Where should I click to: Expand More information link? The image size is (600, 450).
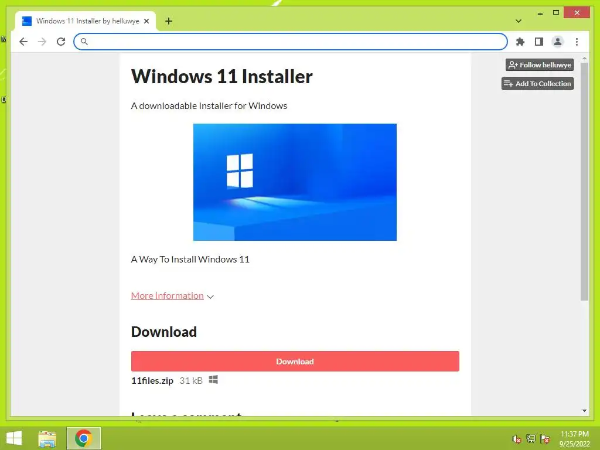click(167, 296)
